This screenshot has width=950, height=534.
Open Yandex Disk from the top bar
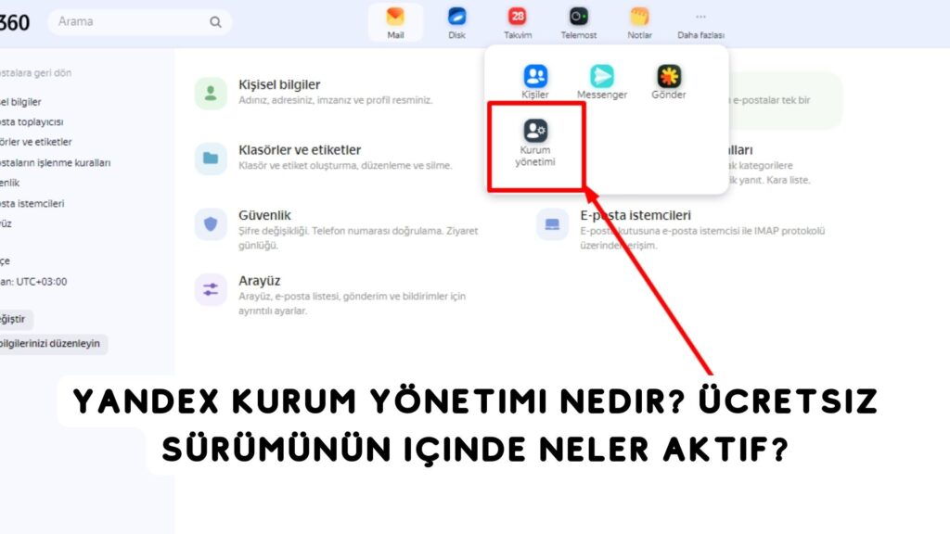(456, 20)
